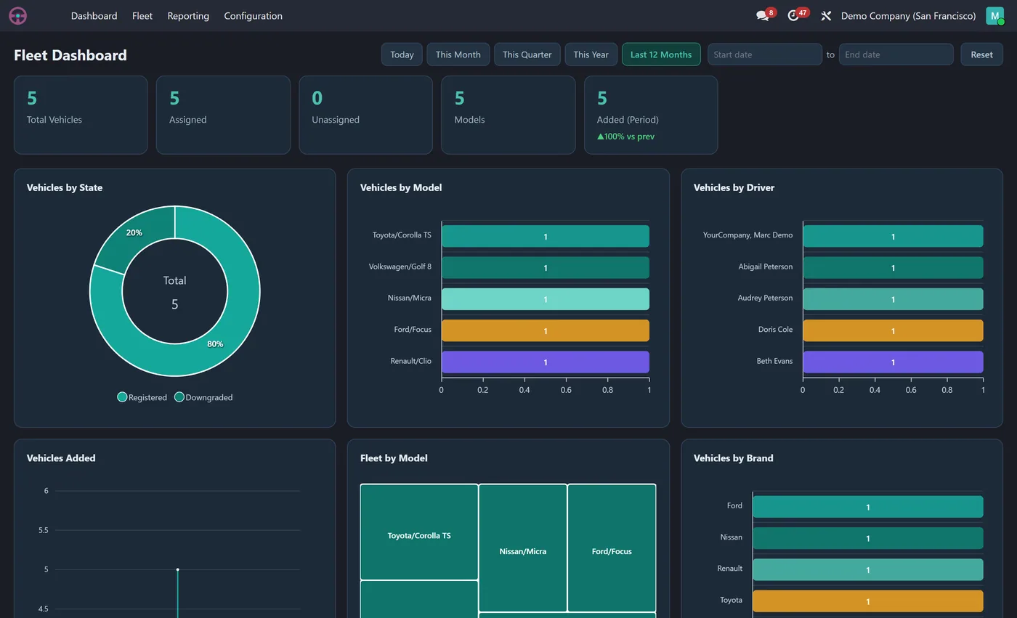This screenshot has width=1017, height=618.
Task: Click the Toyota/Corolla TS treemap tile
Action: [419, 532]
